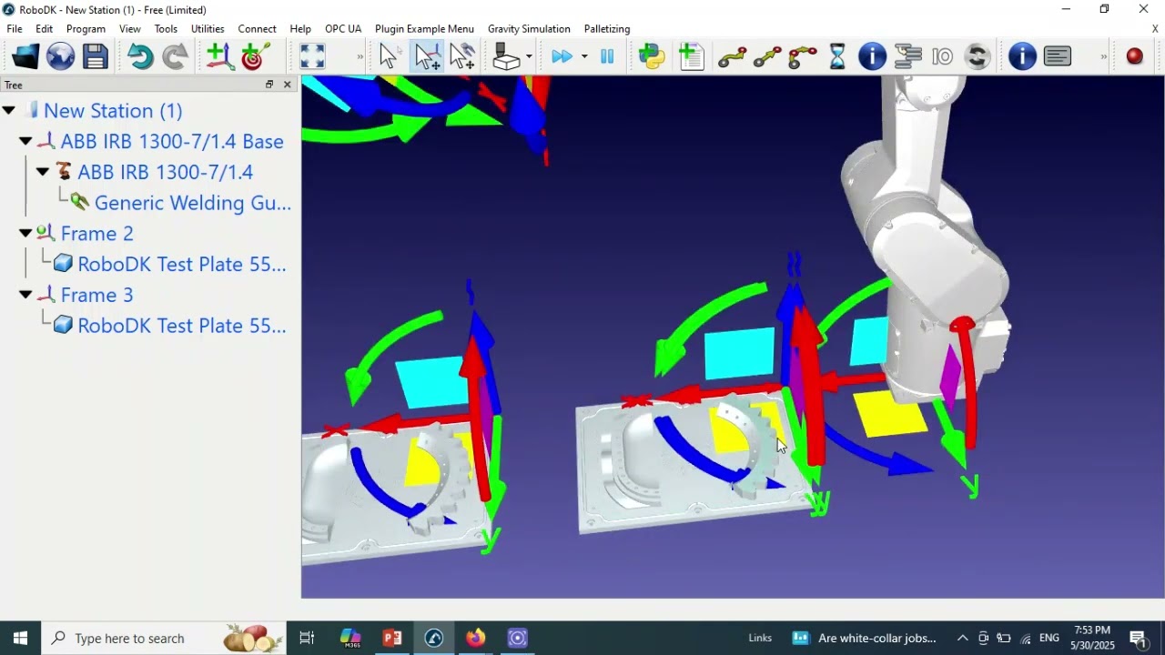This screenshot has width=1165, height=655.
Task: Open the View menu
Action: (130, 28)
